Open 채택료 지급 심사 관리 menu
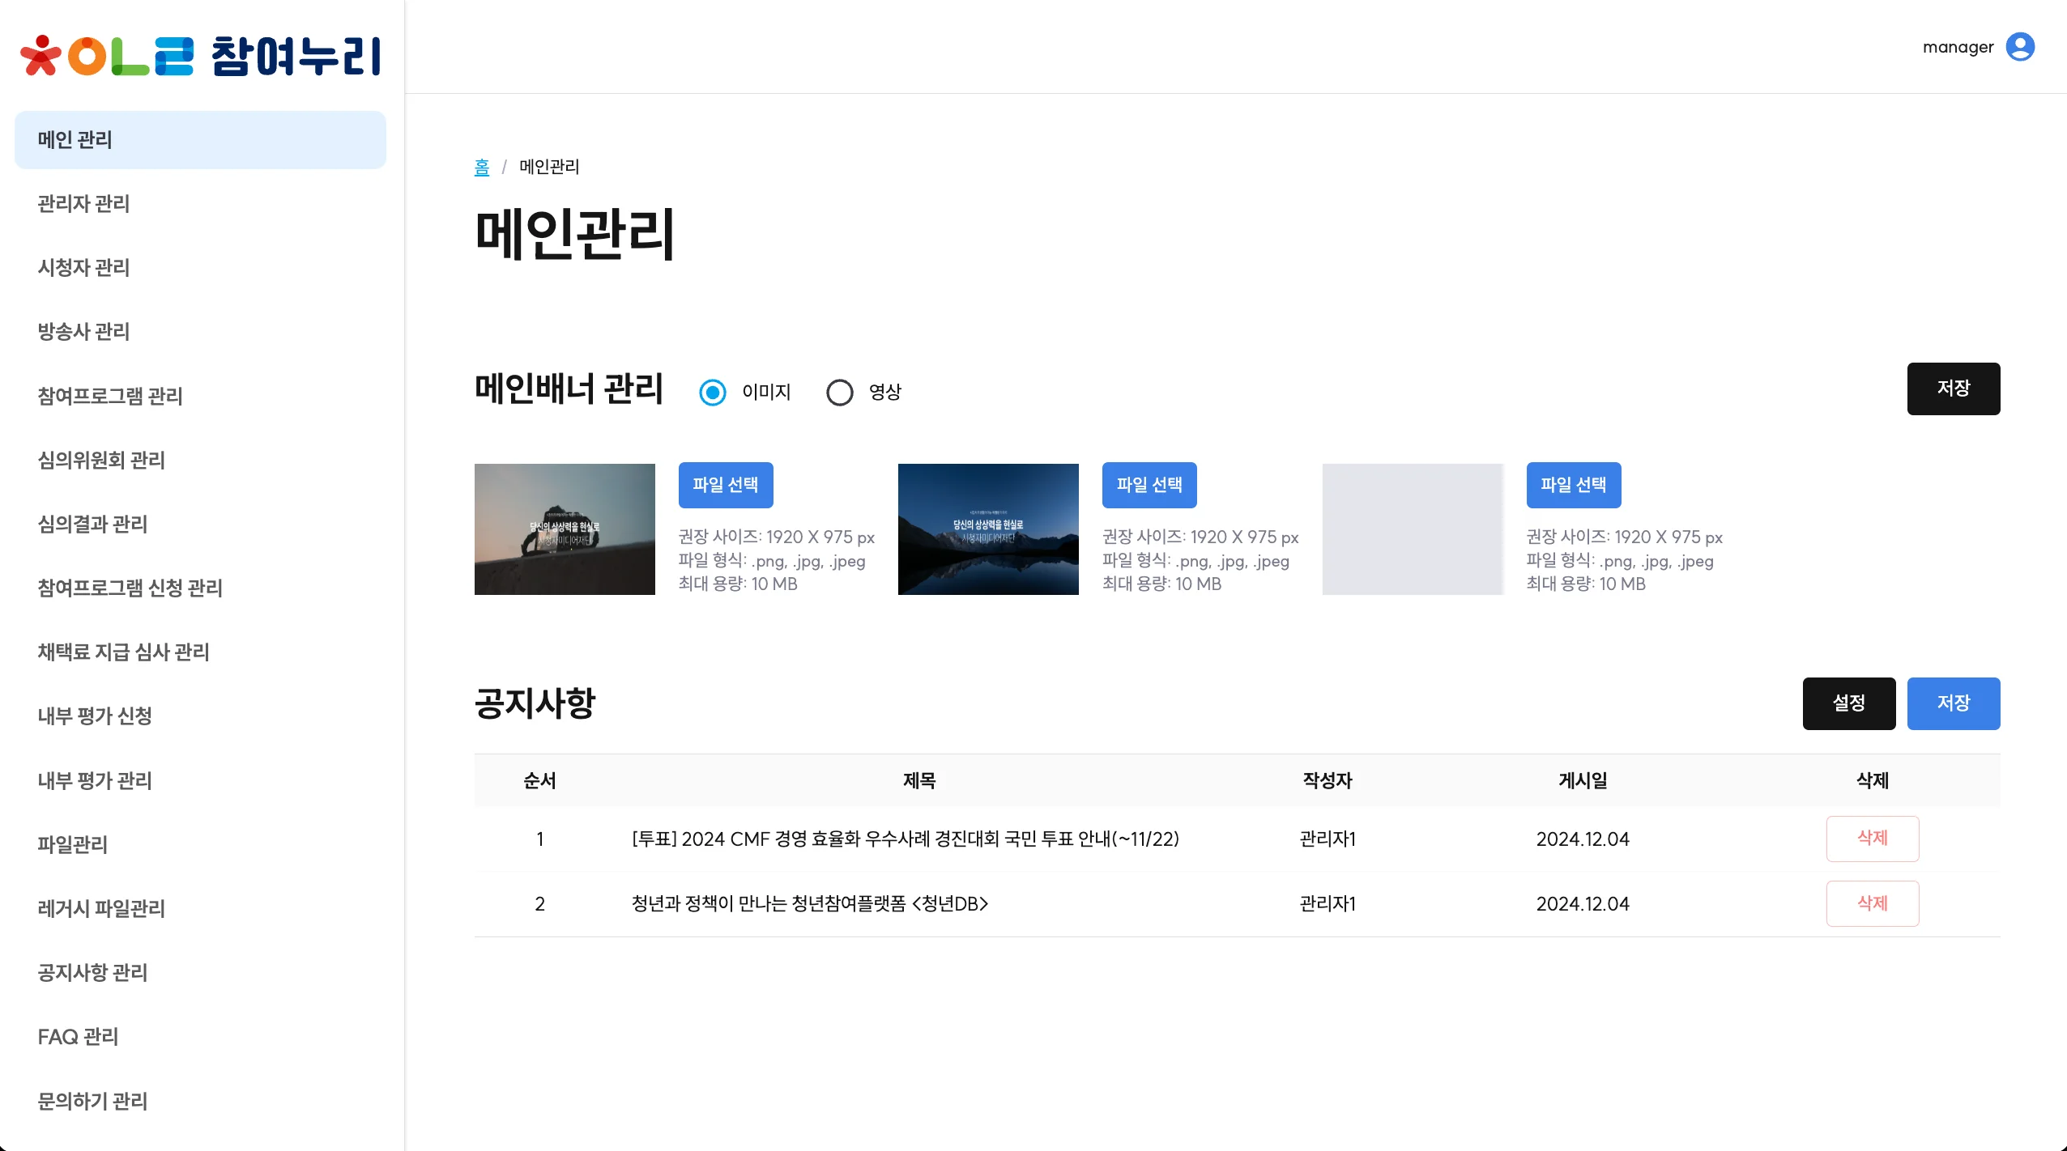This screenshot has height=1151, width=2067. pyautogui.click(x=124, y=652)
